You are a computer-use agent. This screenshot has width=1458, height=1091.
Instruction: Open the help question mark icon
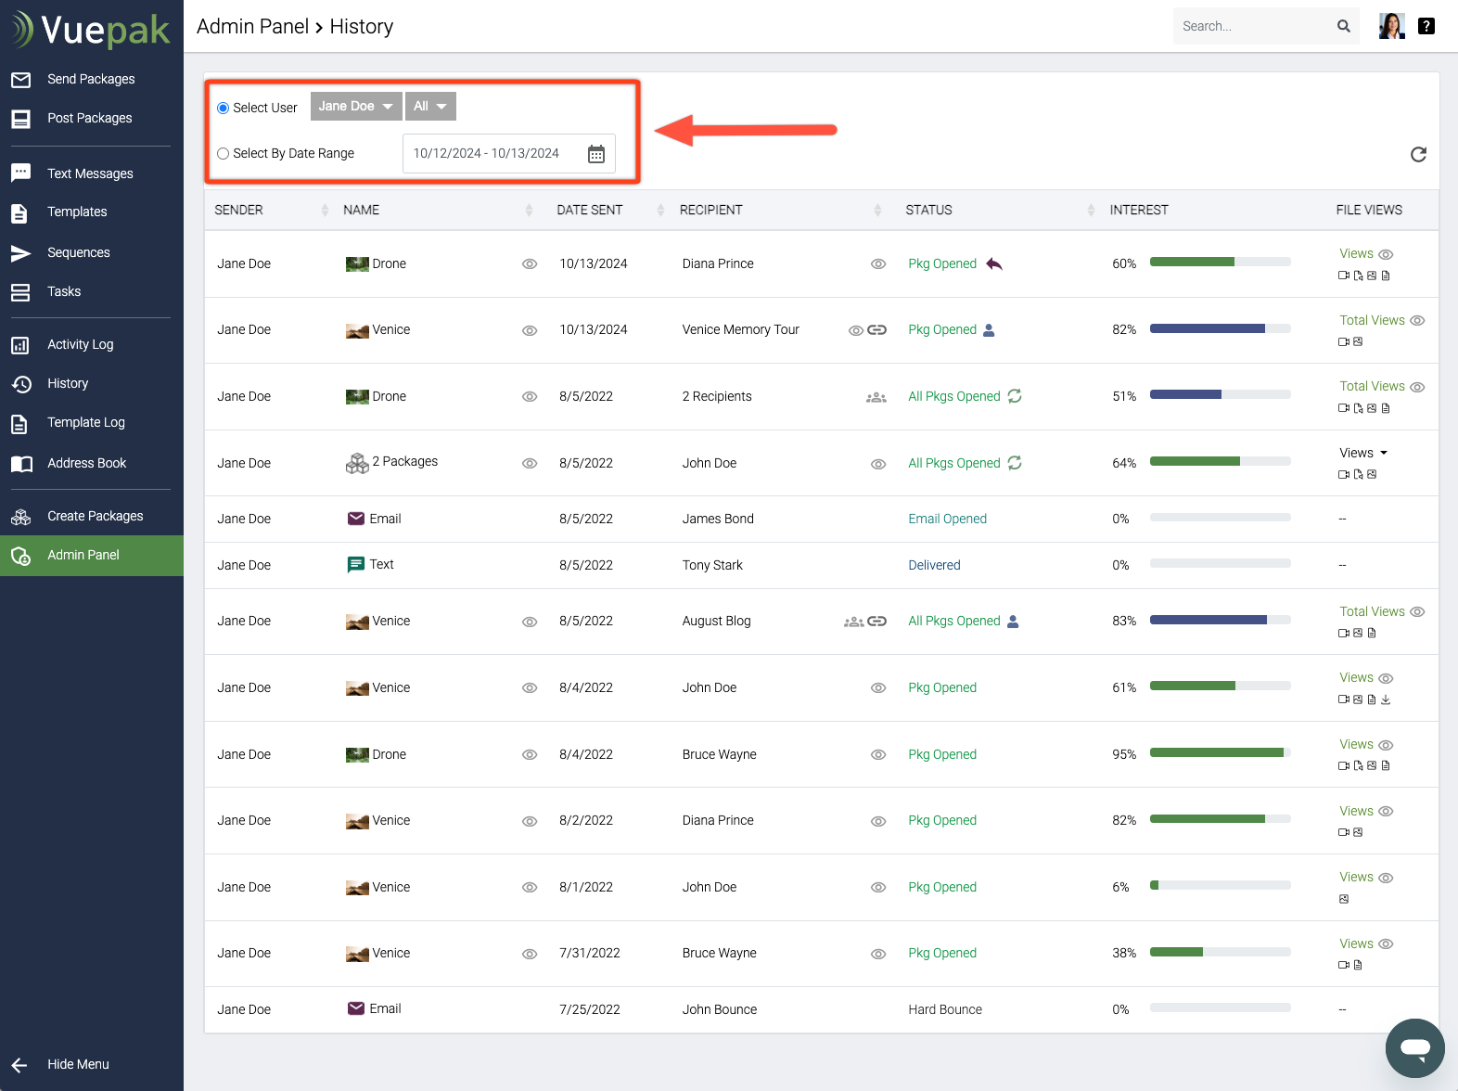[x=1426, y=26]
